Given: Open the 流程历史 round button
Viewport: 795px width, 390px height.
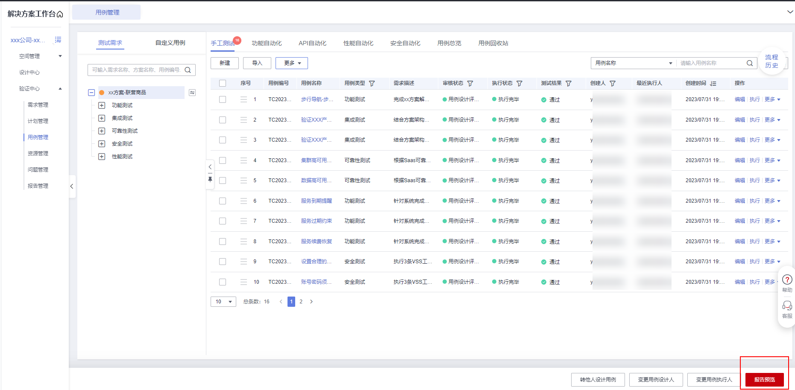Looking at the screenshot, I should point(772,61).
